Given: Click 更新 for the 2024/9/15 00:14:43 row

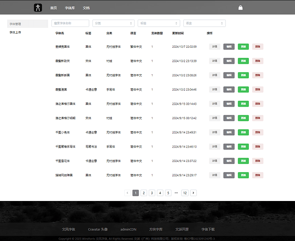Looking at the screenshot, I should (x=243, y=104).
